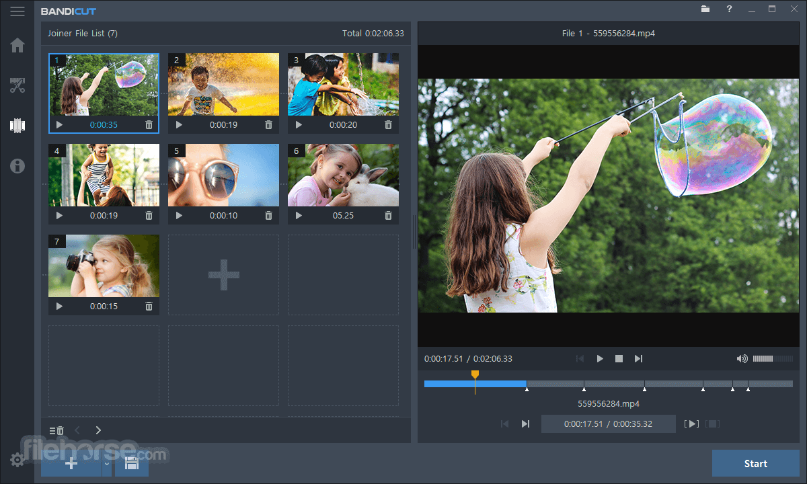Image resolution: width=807 pixels, height=484 pixels.
Task: Expand the add file dropdown arrow
Action: click(106, 463)
